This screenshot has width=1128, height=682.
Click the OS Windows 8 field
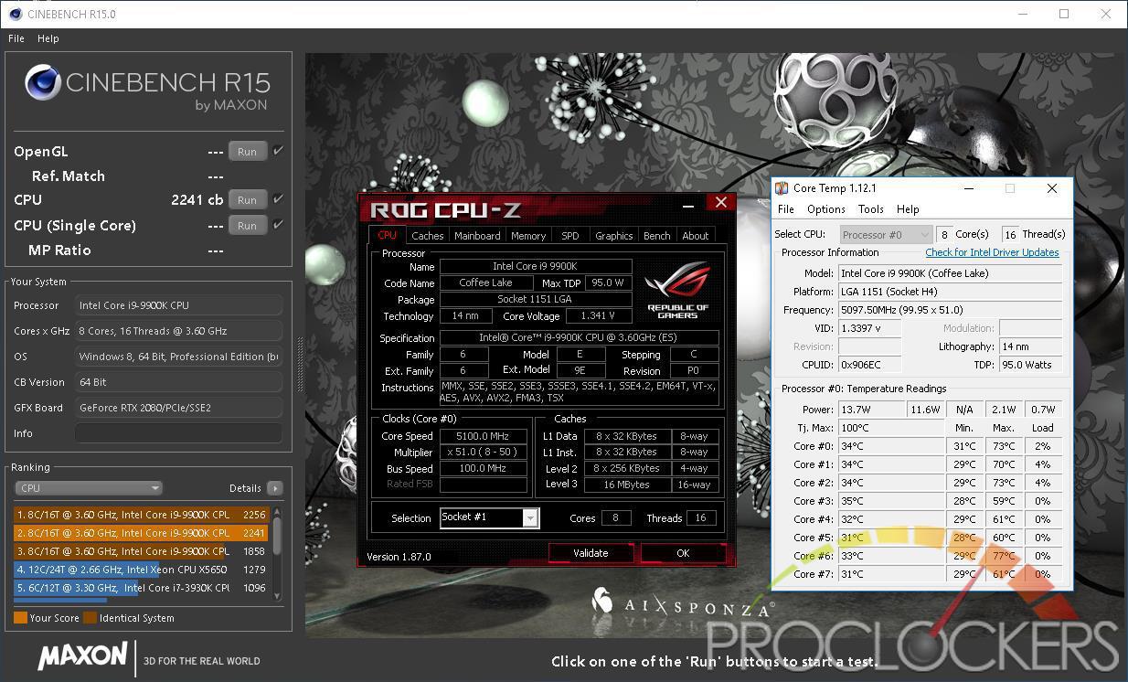pyautogui.click(x=178, y=357)
